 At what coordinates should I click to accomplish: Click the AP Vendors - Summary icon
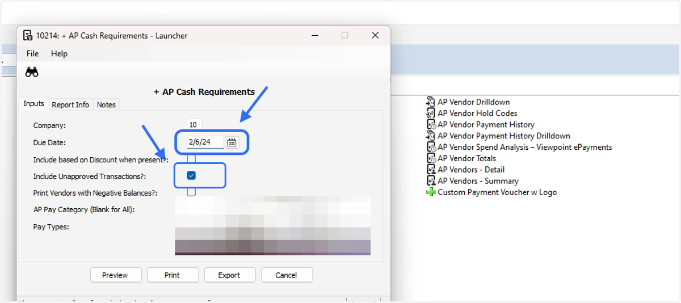(x=430, y=181)
